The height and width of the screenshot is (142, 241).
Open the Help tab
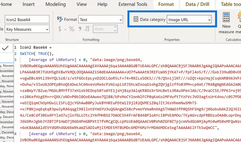coord(102,4)
